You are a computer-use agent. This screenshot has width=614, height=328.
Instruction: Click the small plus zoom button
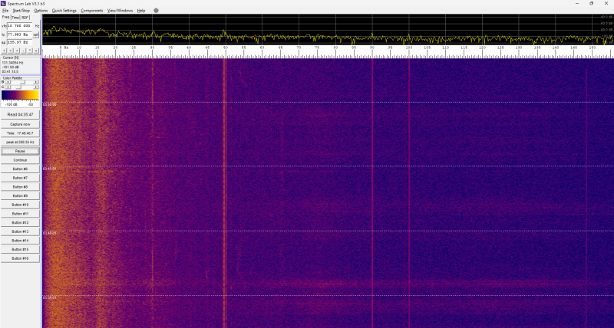(17, 51)
